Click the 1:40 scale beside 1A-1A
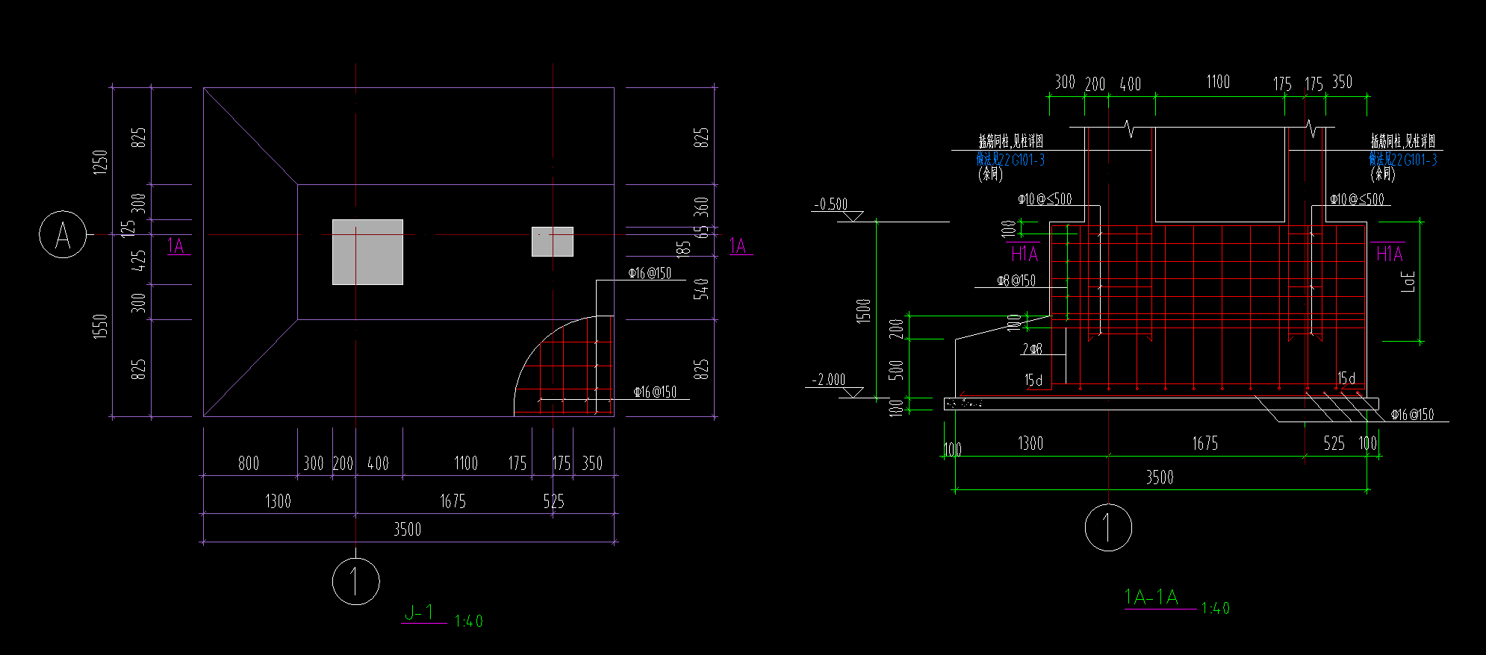This screenshot has width=1486, height=655. pos(1215,608)
